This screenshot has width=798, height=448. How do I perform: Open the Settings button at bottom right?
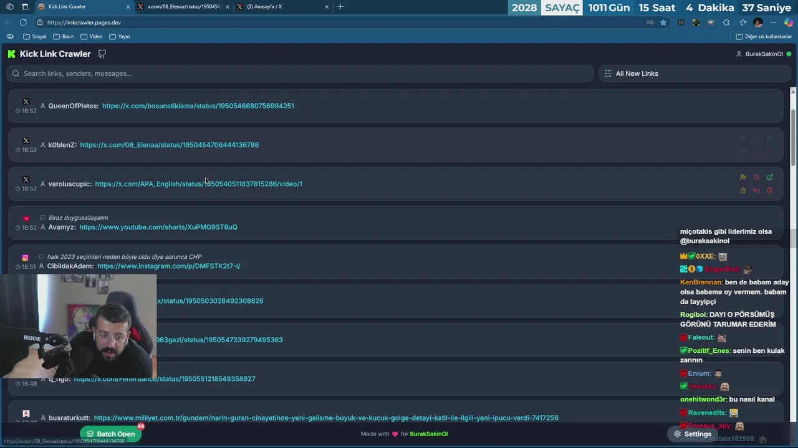[692, 434]
